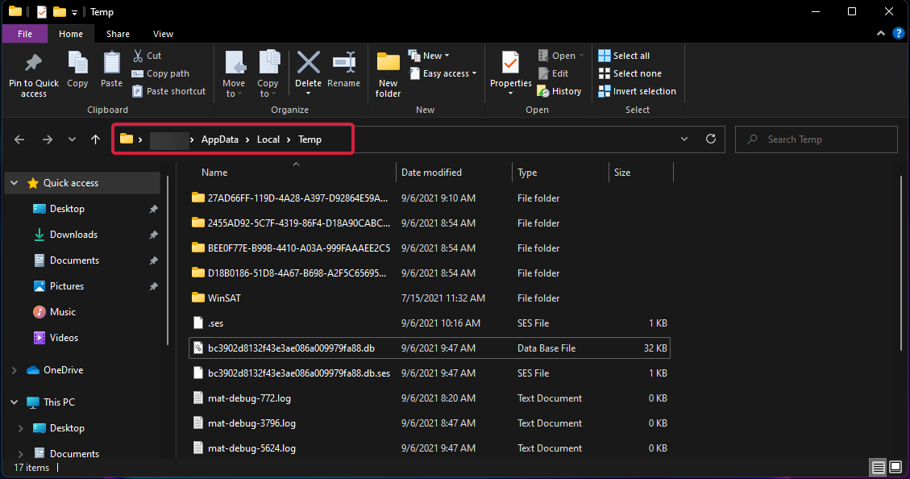Open Downloads in Quick access

[73, 235]
